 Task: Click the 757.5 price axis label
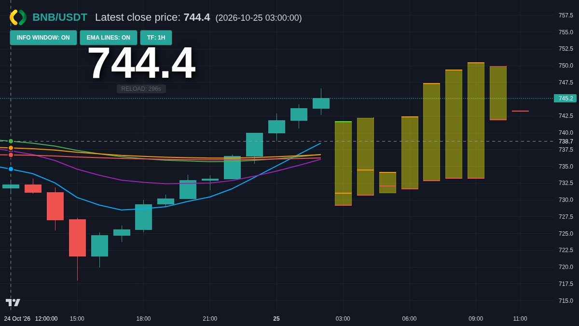pyautogui.click(x=566, y=15)
